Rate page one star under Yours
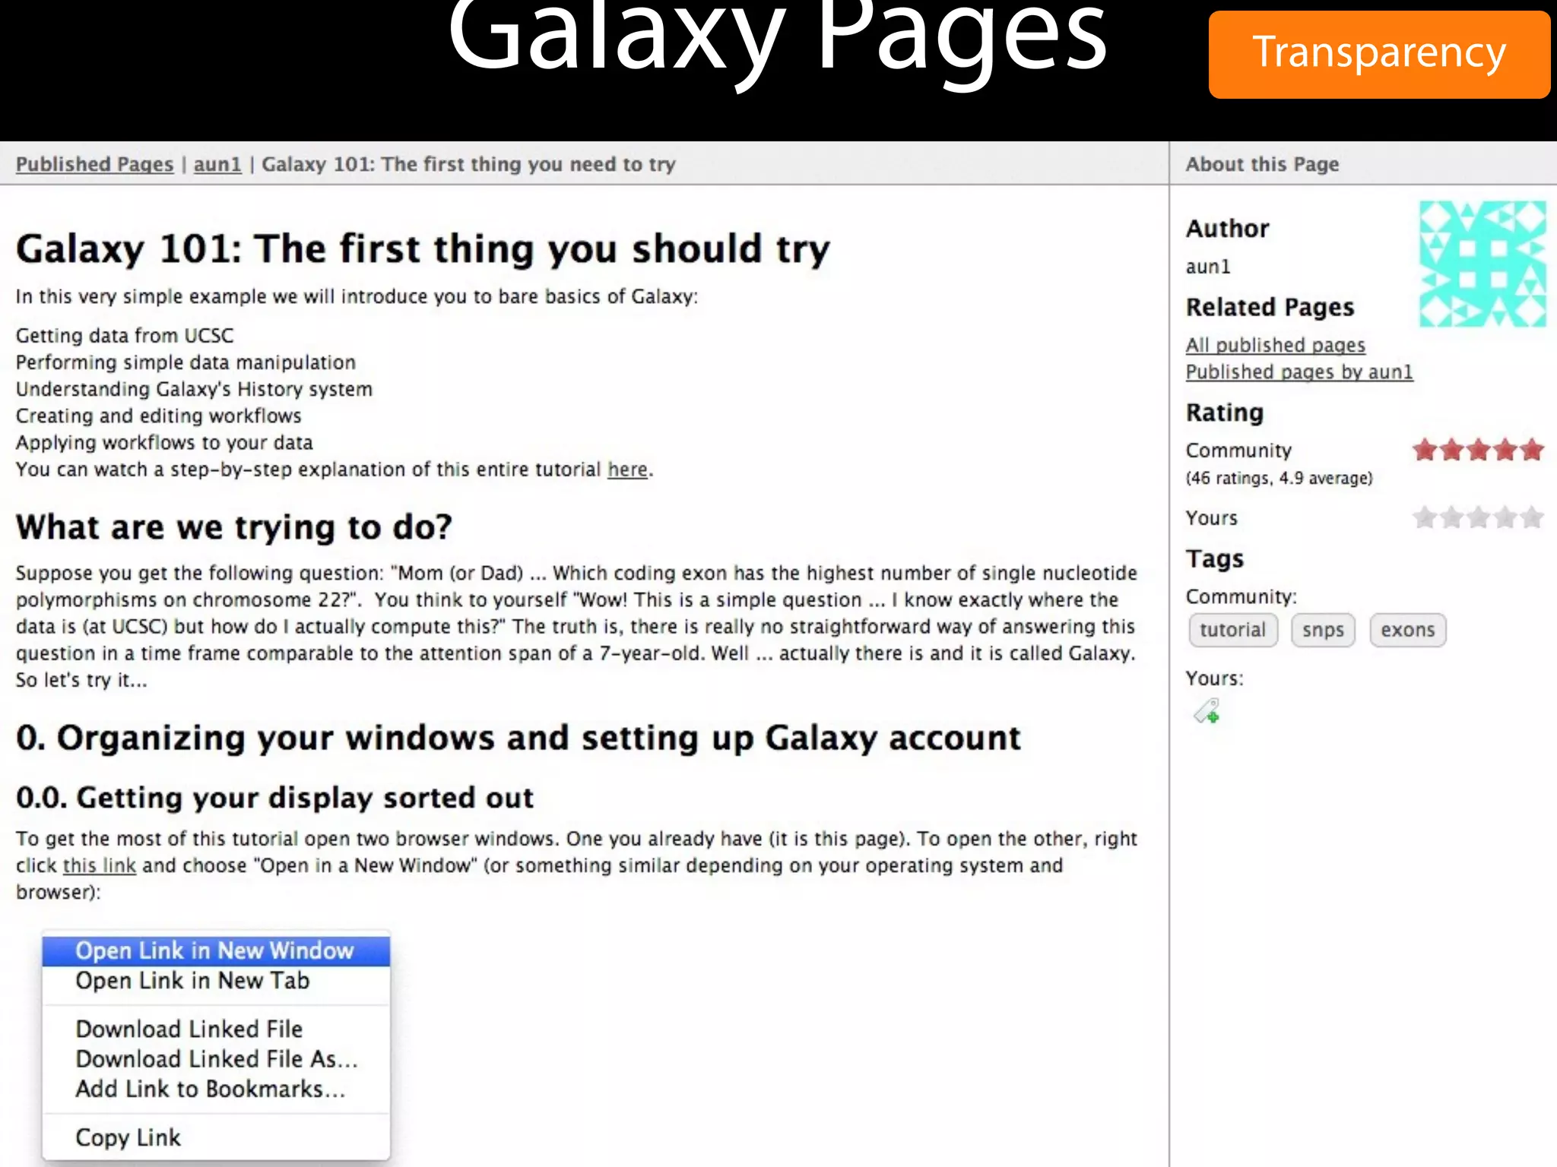Screen dimensions: 1557x1167 coord(1425,517)
